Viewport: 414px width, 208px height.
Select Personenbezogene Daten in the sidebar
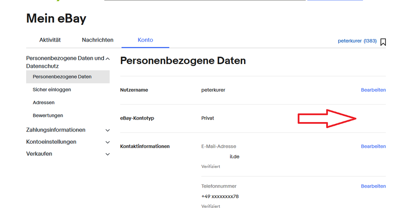pyautogui.click(x=62, y=77)
